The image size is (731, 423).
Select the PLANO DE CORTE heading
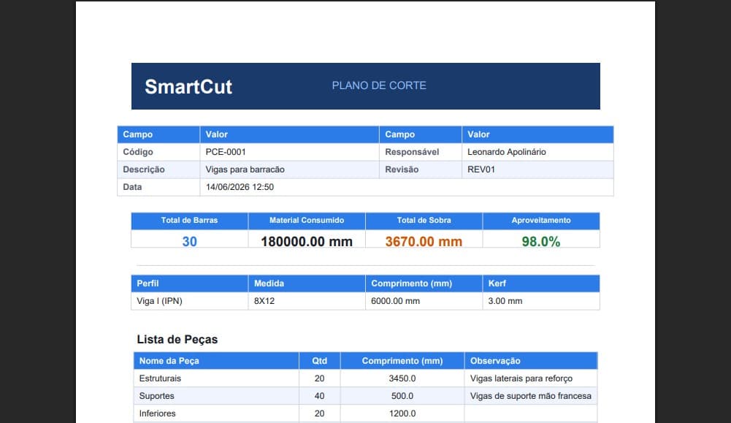[x=379, y=85]
